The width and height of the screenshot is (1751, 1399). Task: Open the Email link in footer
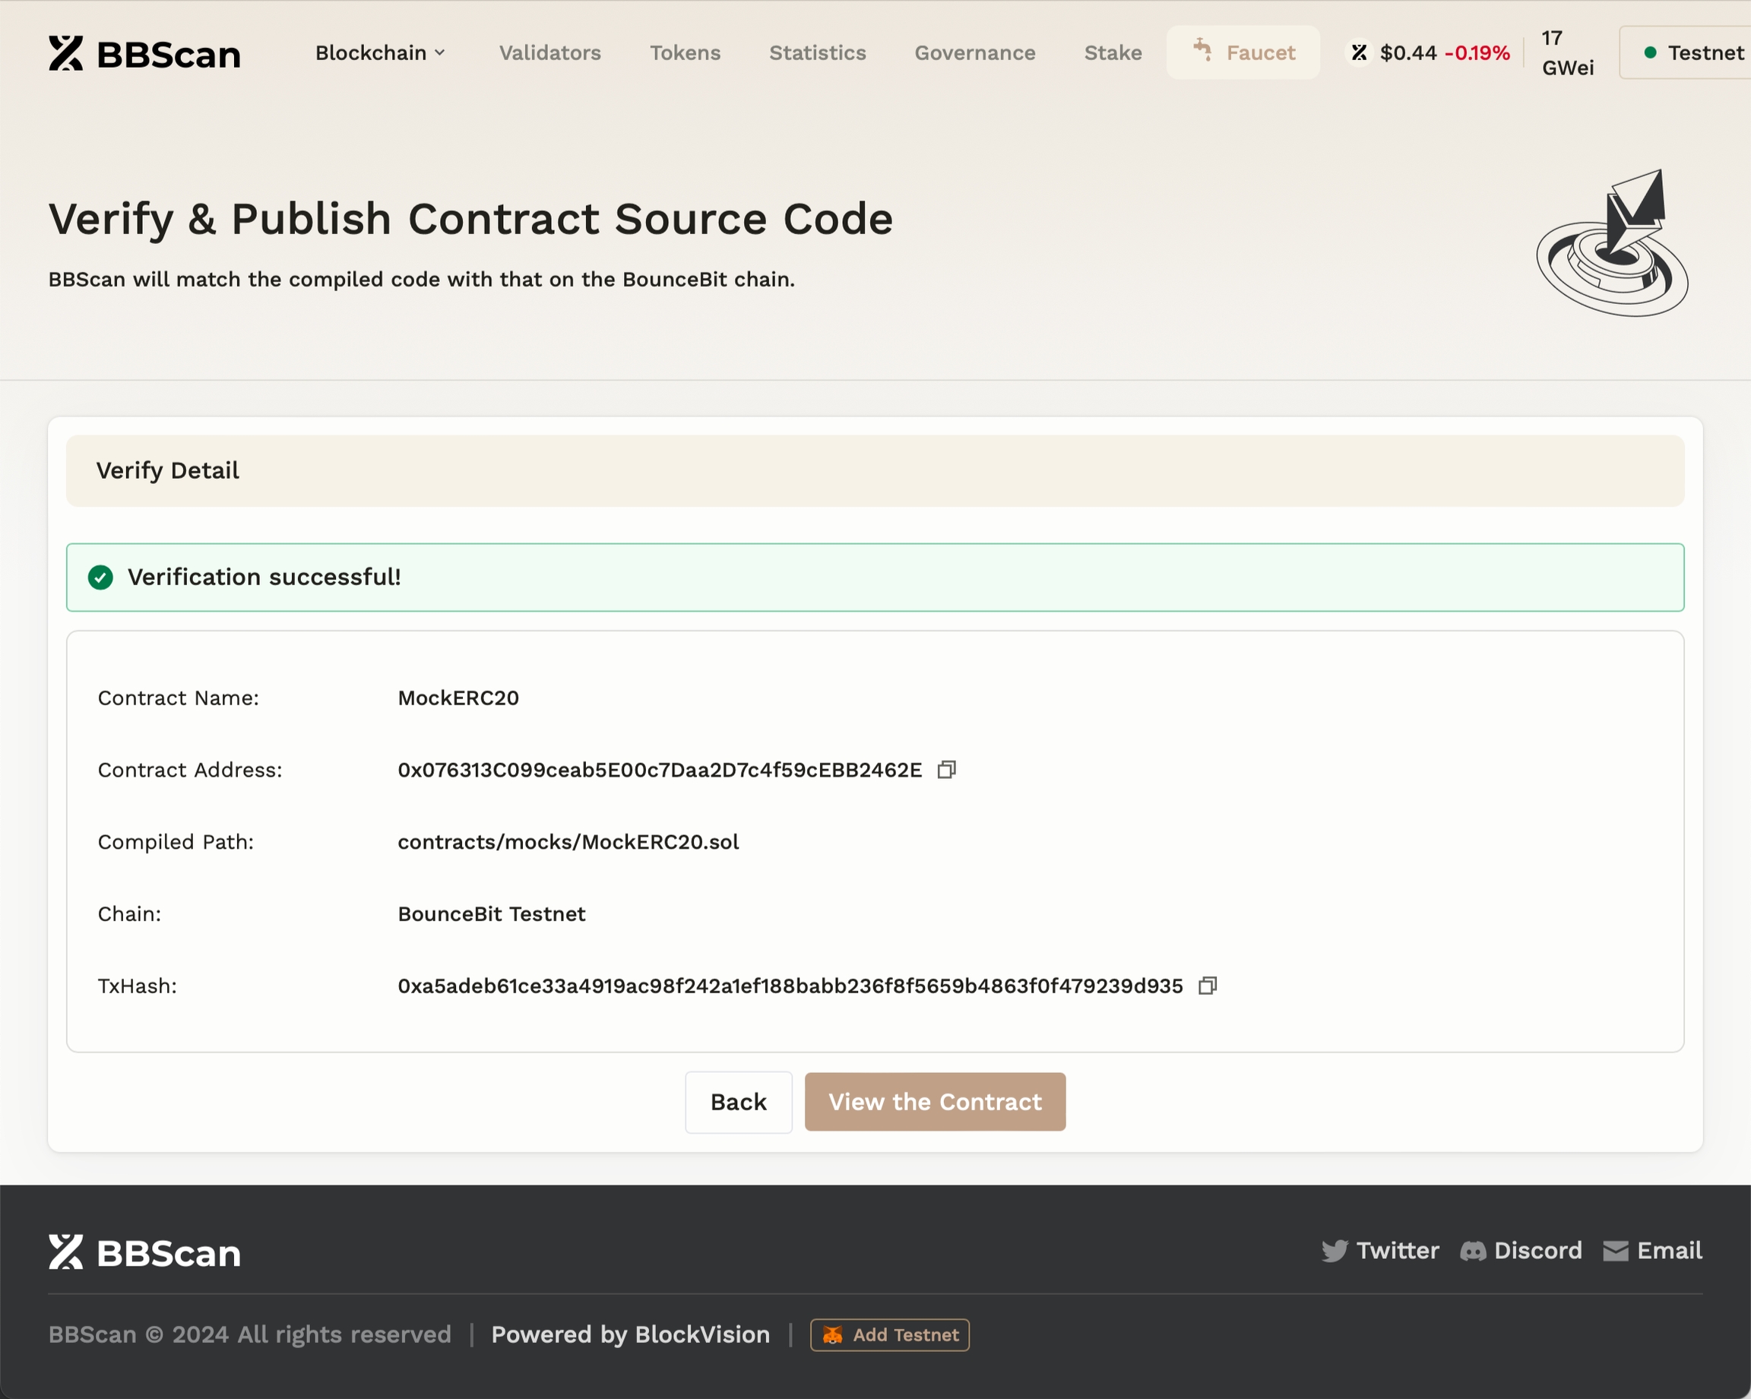[1653, 1250]
